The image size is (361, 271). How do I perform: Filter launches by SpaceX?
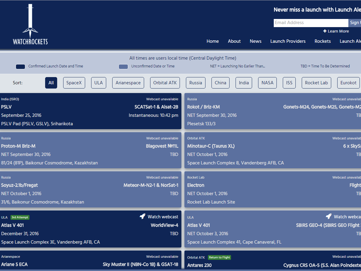tap(74, 83)
